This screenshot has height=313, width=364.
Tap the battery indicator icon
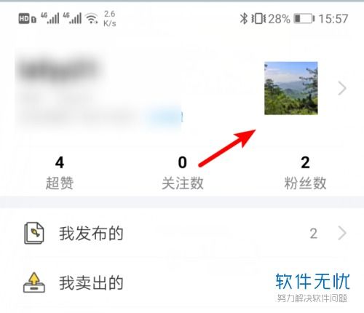[304, 19]
